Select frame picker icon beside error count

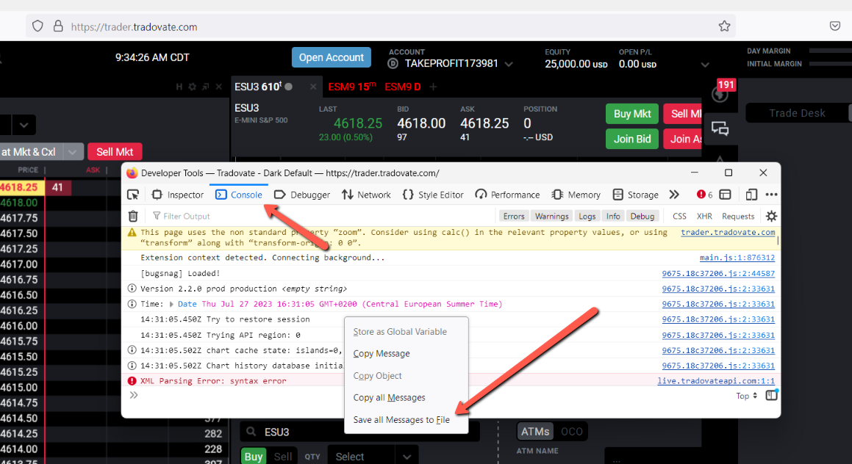[725, 195]
